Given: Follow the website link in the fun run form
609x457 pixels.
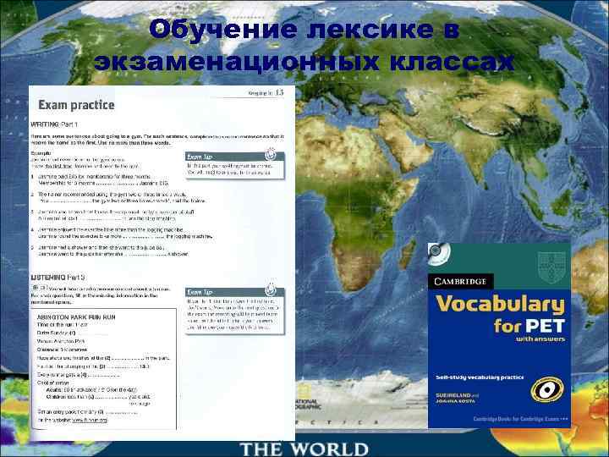Looking at the screenshot, I should (90, 420).
